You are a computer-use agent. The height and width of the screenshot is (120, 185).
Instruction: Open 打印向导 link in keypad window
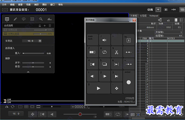[130, 98]
